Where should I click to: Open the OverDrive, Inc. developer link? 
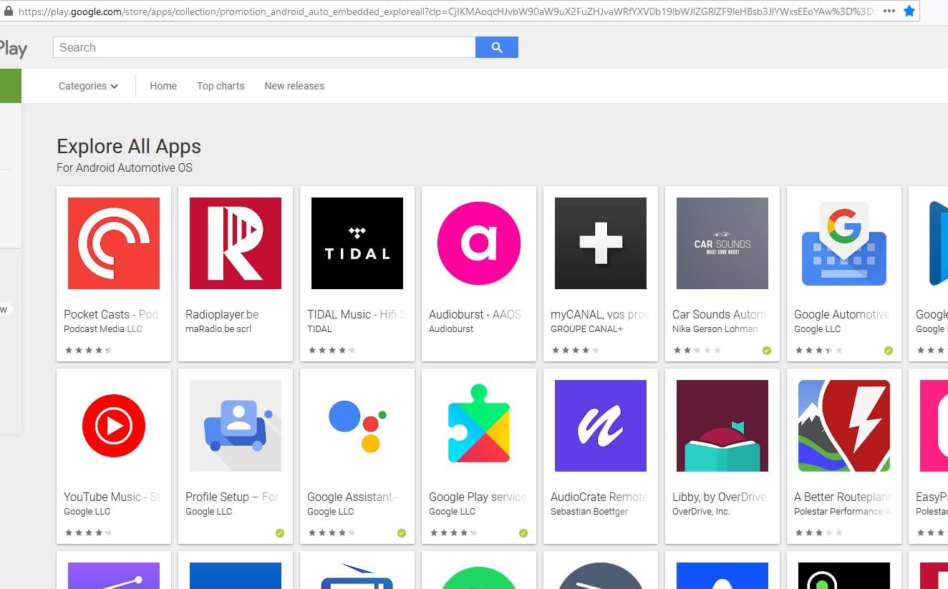click(x=701, y=512)
